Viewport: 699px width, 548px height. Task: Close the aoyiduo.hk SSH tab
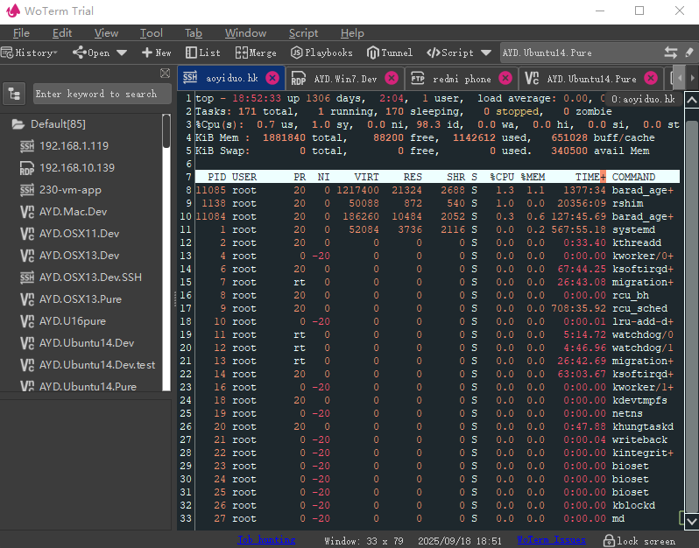(x=272, y=78)
